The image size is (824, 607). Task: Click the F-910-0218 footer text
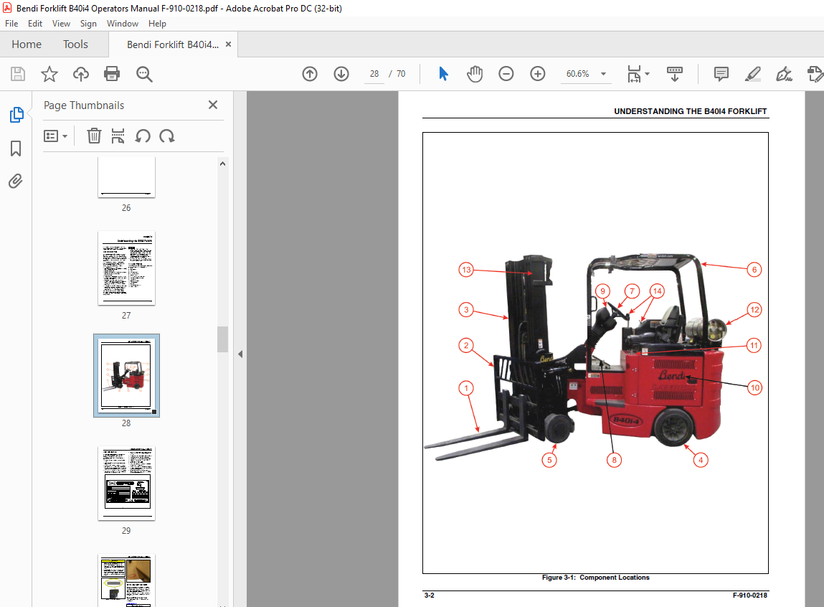click(750, 596)
